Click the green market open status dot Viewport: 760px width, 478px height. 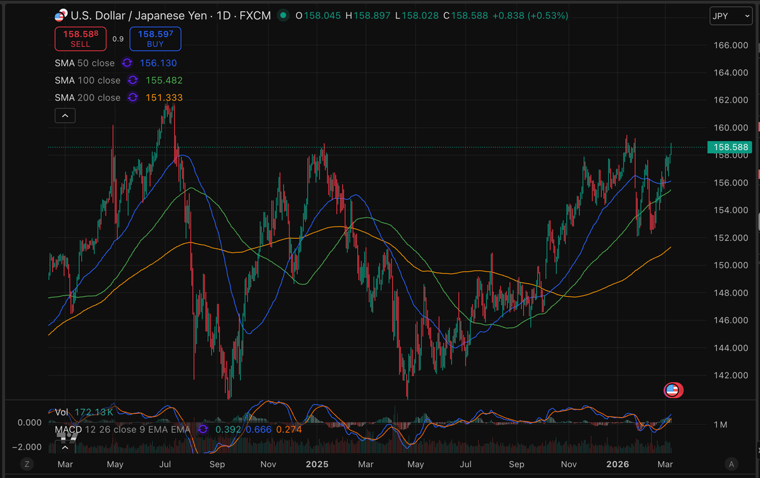283,15
